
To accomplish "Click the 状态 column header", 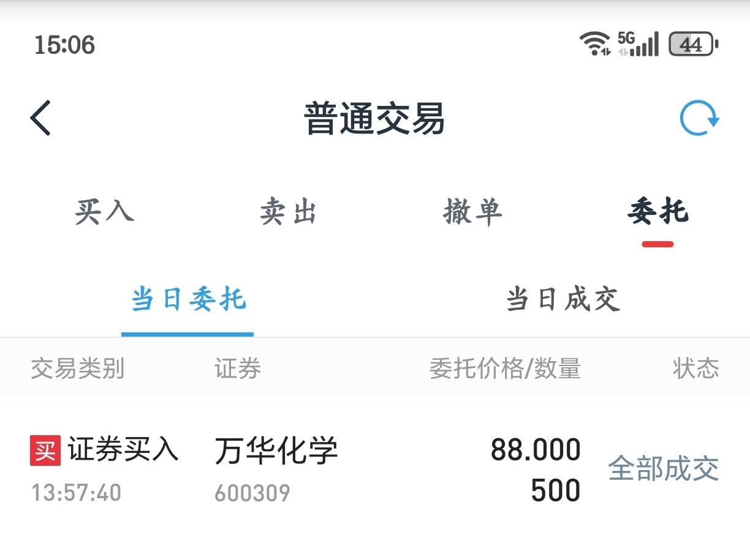I will [x=696, y=369].
